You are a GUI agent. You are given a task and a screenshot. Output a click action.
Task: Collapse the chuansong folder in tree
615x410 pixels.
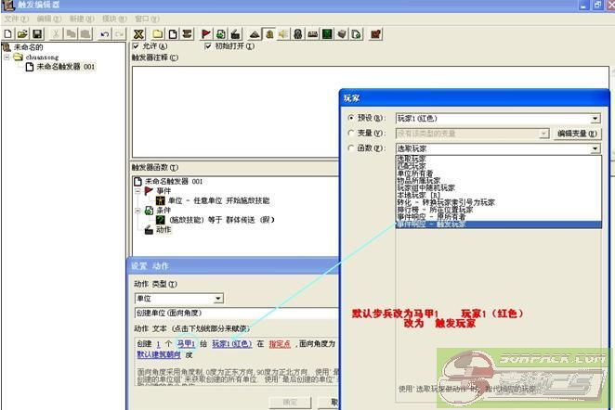click(x=7, y=57)
